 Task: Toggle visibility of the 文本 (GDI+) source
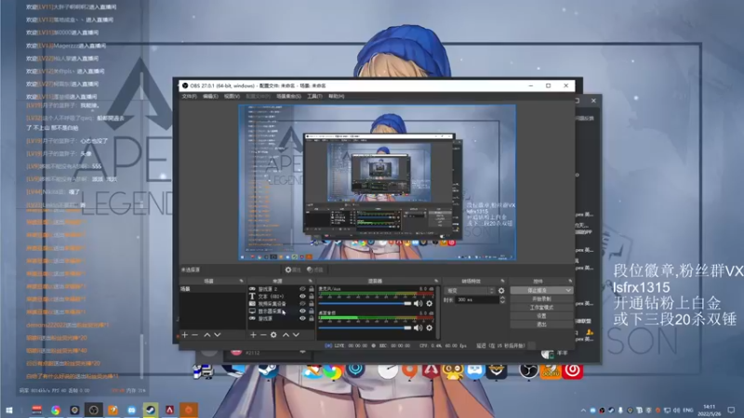coord(302,296)
